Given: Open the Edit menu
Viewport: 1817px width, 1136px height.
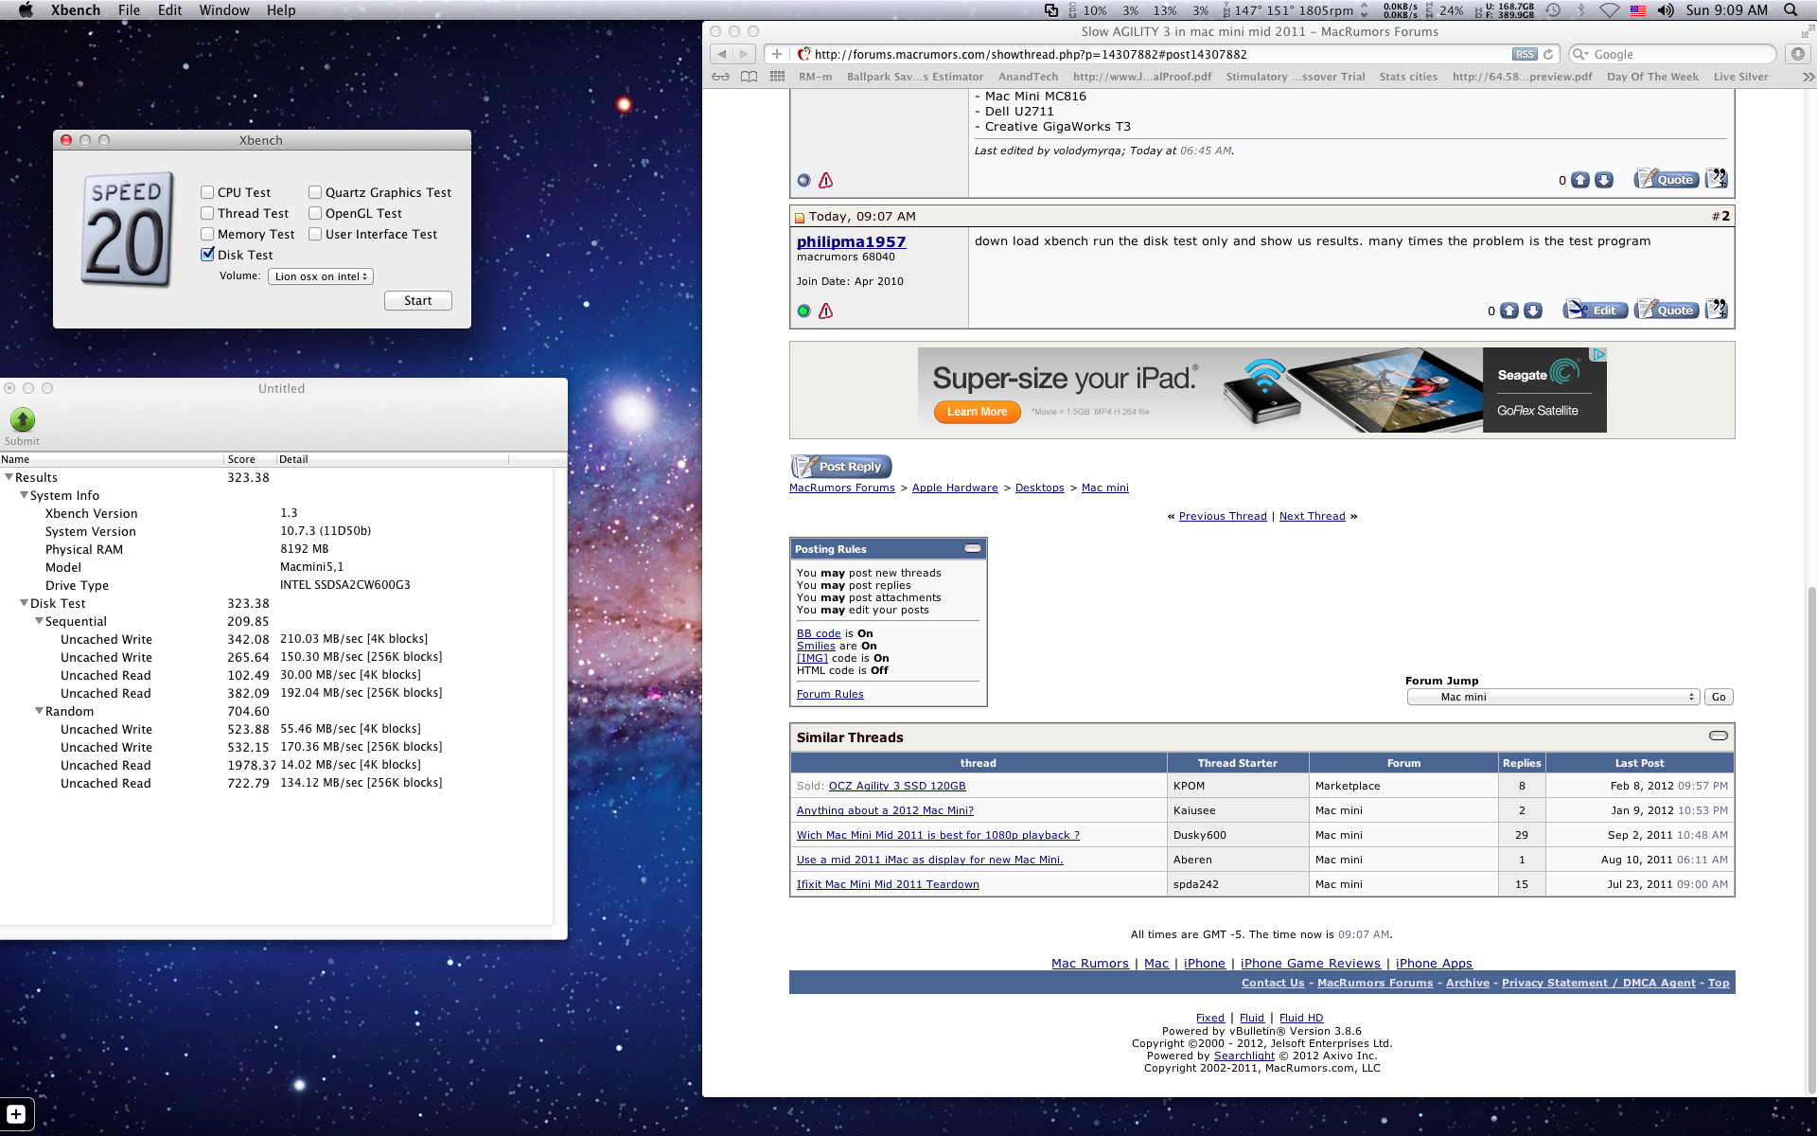Looking at the screenshot, I should pos(170,10).
